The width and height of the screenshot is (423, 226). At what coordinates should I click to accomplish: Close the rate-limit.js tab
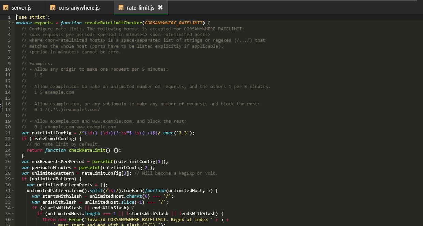tap(160, 7)
